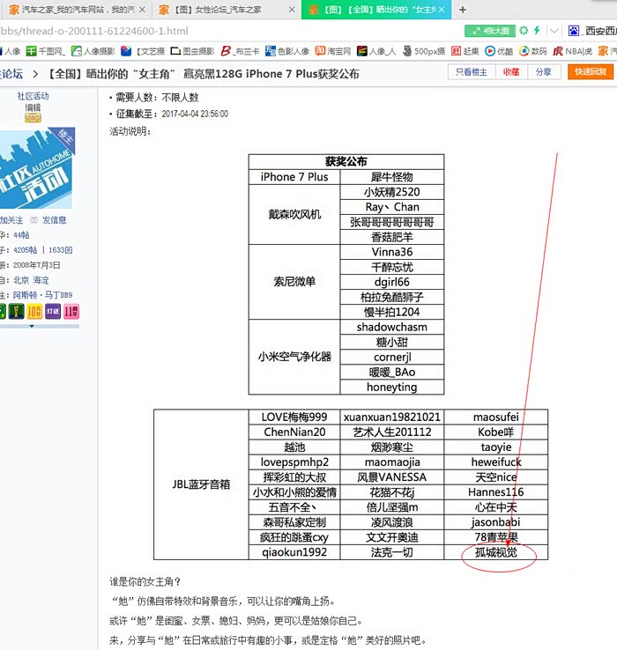Image resolution: width=617 pixels, height=650 pixels.
Task: Expand the user badges arrow
Action: [33, 326]
